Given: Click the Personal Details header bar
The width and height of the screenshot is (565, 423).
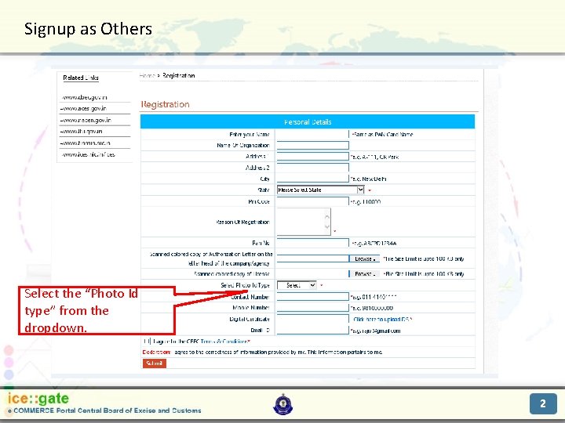Looking at the screenshot, I should point(308,121).
